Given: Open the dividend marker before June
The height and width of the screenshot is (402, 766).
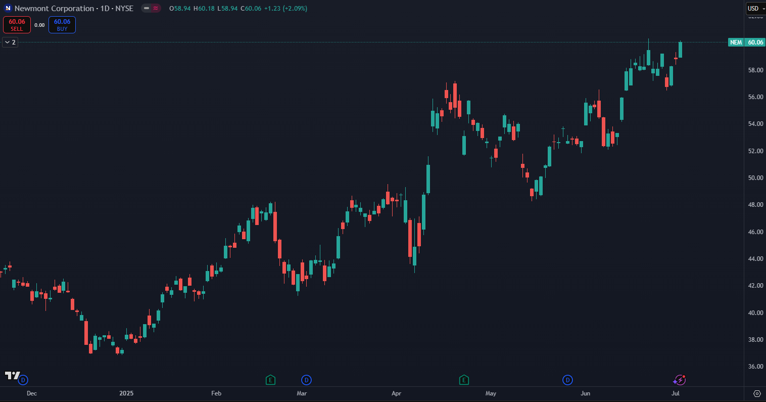Looking at the screenshot, I should [568, 380].
